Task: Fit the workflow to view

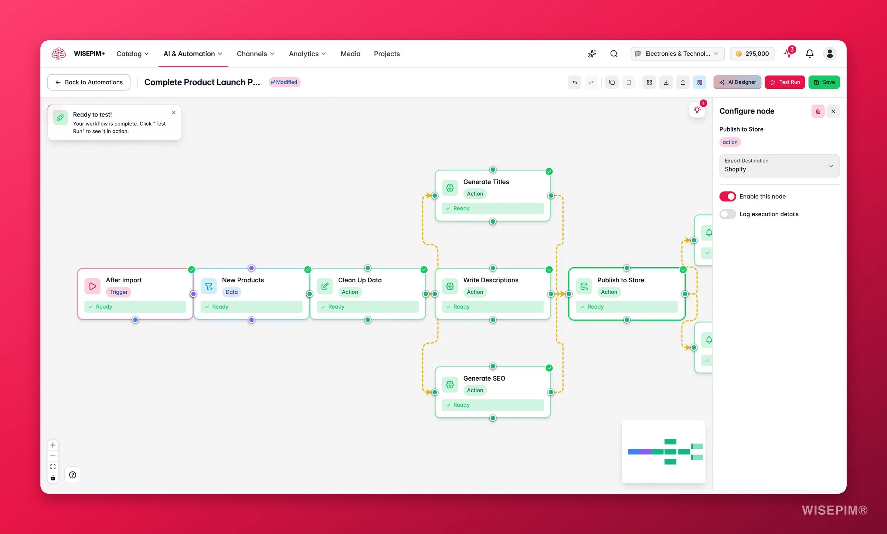Action: click(x=53, y=467)
